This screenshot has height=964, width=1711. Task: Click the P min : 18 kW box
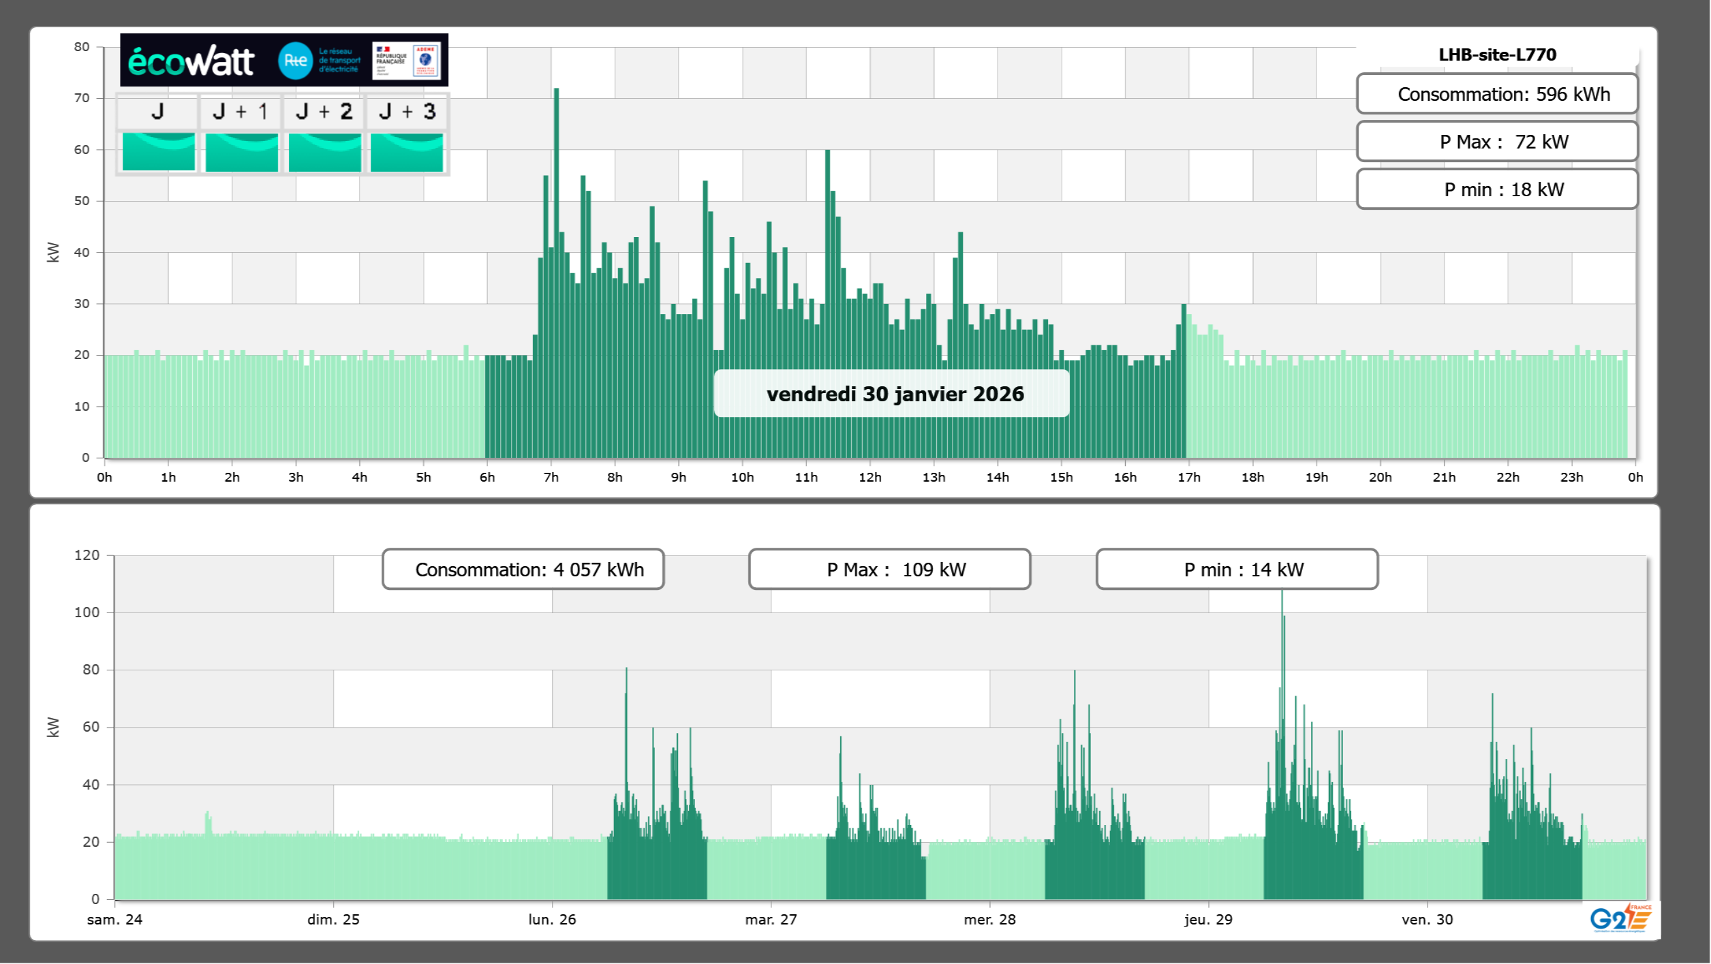[x=1496, y=189]
